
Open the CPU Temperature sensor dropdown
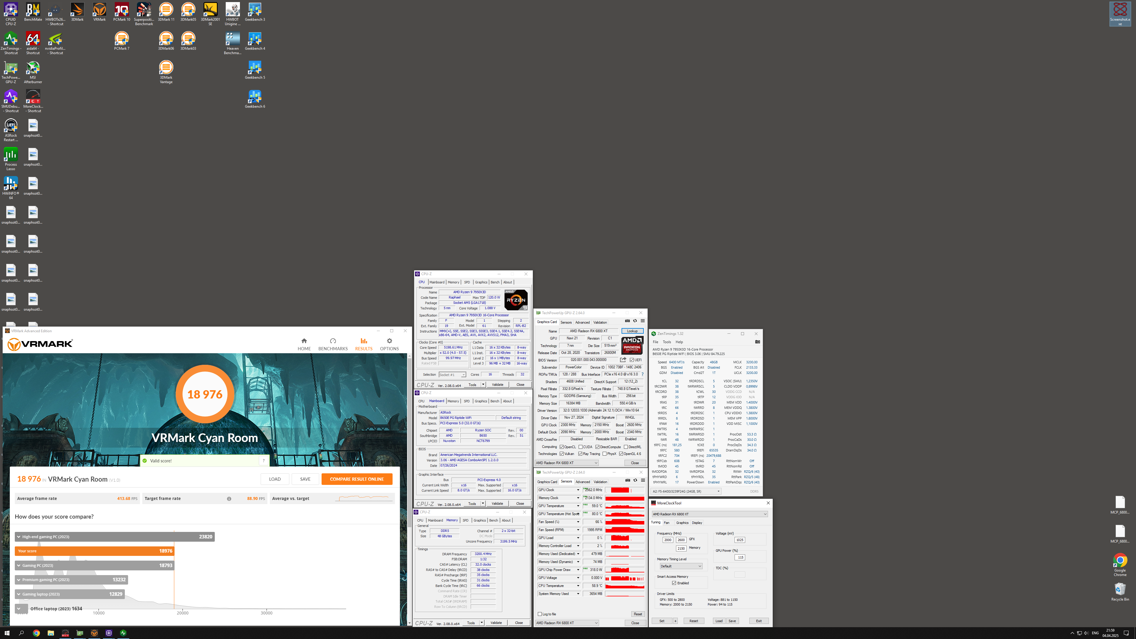click(578, 586)
